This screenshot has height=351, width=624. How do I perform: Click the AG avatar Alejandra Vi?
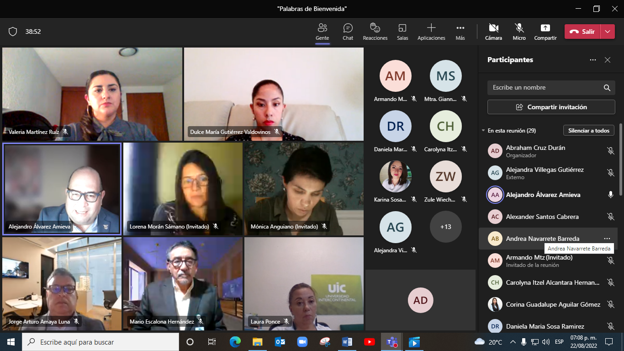pos(396,227)
